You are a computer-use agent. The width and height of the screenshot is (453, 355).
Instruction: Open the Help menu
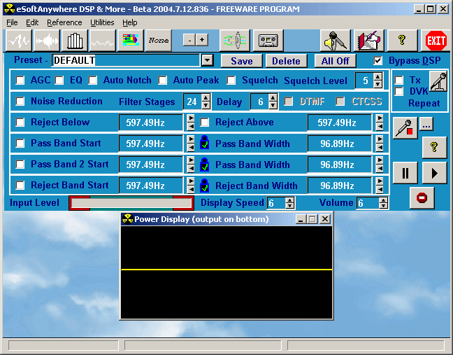point(130,22)
